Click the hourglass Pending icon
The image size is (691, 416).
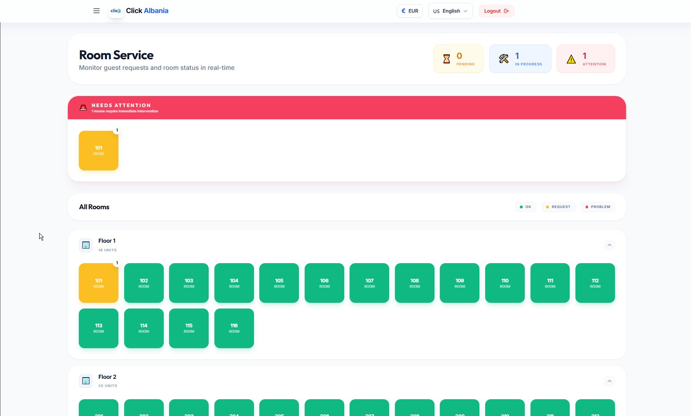[x=447, y=59]
